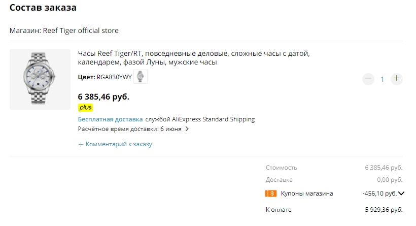Expand the estimated delivery time arrow
416x226 pixels.
187,129
